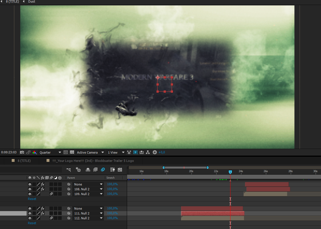
Task: Toggle the Draft 3D icon
Action: click(78, 170)
